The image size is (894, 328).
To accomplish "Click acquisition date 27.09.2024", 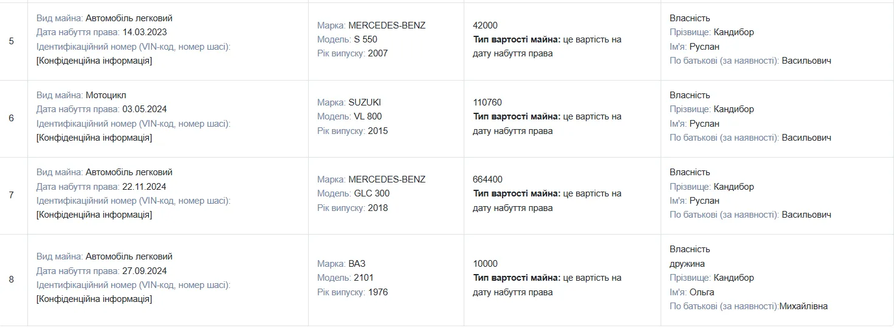I will tap(144, 270).
